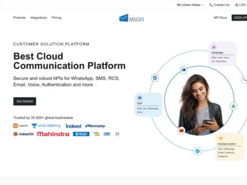The image size is (247, 185).
Task: Open the API Docs link
Action: pos(220,18)
